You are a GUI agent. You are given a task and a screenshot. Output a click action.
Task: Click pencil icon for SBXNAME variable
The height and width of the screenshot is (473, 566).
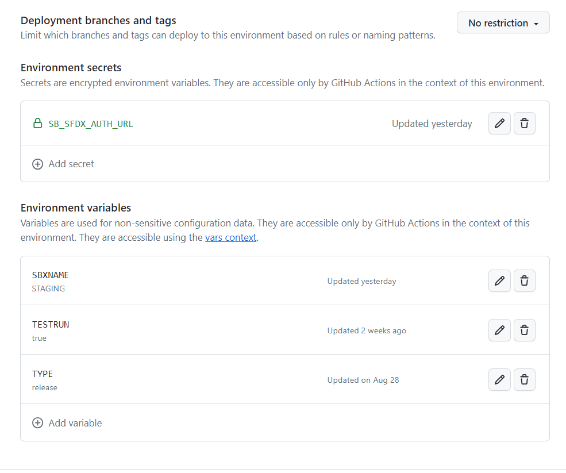[499, 281]
